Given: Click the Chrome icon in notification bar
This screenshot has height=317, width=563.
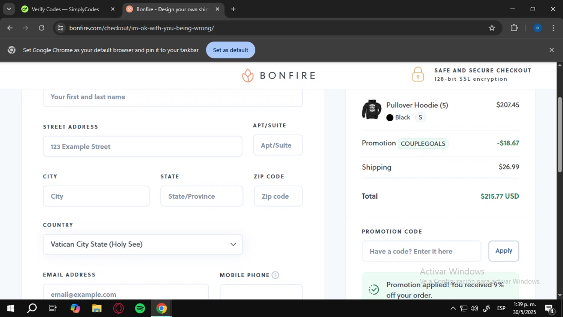Looking at the screenshot, I should click(12, 50).
